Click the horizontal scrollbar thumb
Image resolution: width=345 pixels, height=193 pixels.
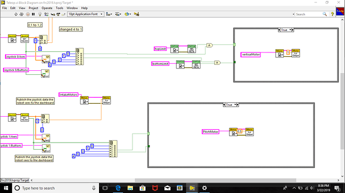215,180
